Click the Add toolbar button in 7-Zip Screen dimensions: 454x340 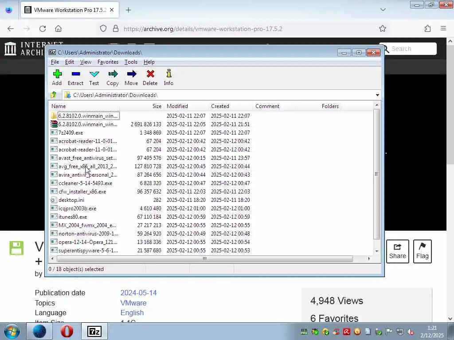click(x=57, y=77)
